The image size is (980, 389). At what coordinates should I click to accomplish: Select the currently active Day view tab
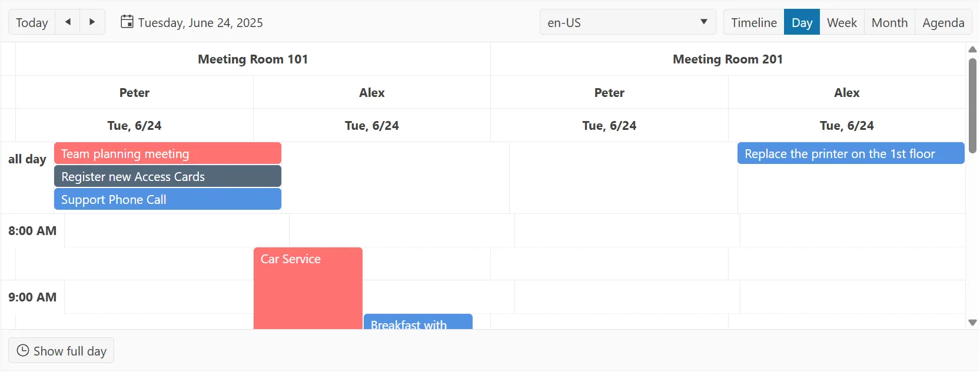(802, 22)
